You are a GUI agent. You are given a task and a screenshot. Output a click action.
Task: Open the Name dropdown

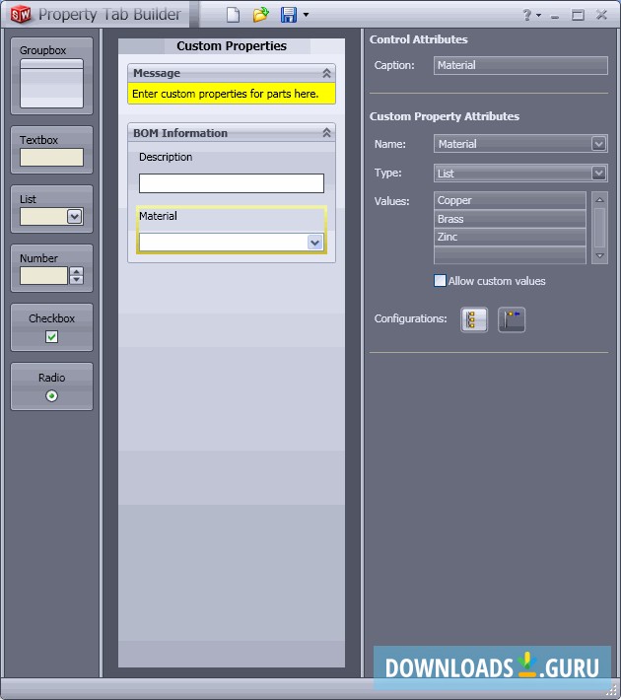pyautogui.click(x=598, y=144)
